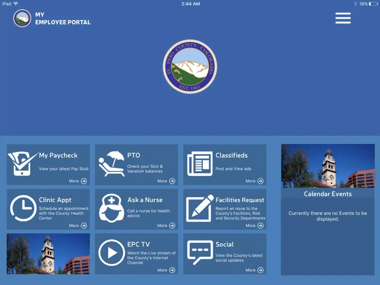Click the My Paycheck More arrow icon
Screen dimensions: 380x285
click(84, 181)
